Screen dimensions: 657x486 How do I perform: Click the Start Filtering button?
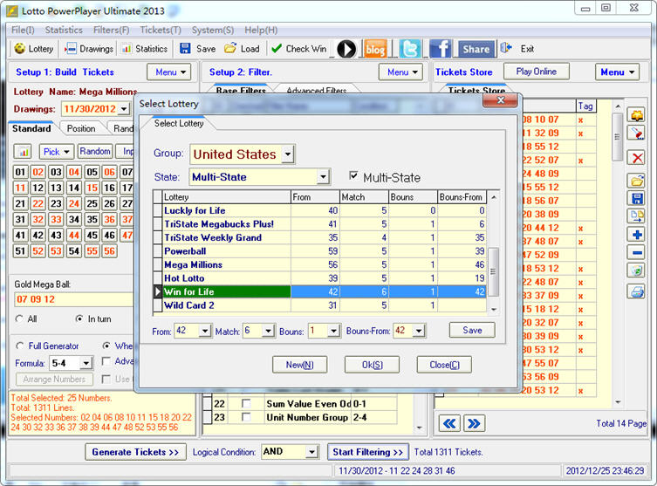[368, 452]
